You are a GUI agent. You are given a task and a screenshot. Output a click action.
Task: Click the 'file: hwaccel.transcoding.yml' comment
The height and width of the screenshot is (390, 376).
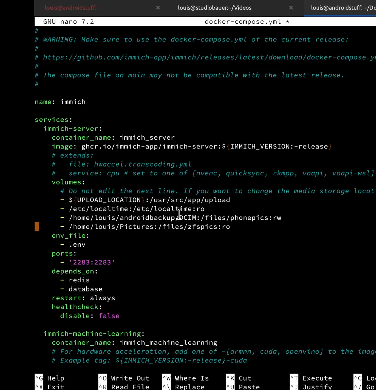pyautogui.click(x=122, y=164)
